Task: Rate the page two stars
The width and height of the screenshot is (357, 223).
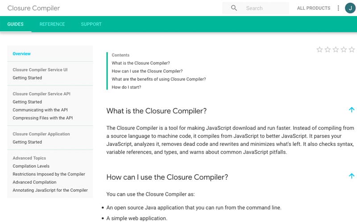Action: [328, 50]
